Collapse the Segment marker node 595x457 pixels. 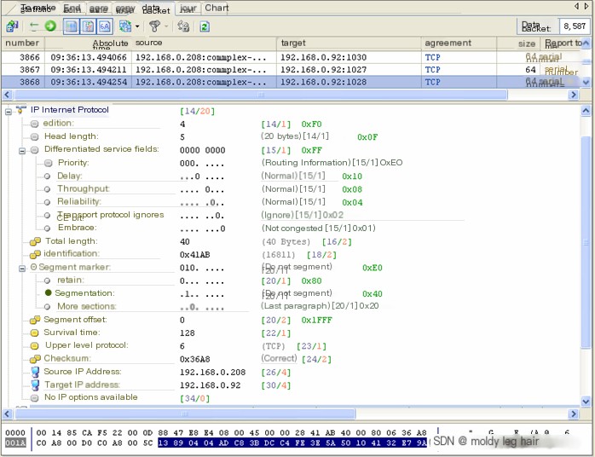pos(22,269)
